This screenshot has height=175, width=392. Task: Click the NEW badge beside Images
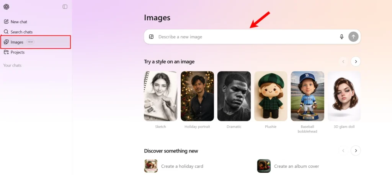click(30, 42)
